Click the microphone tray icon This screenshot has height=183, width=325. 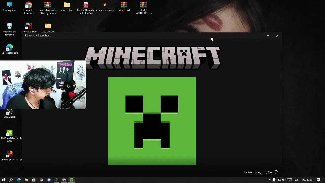click(274, 180)
